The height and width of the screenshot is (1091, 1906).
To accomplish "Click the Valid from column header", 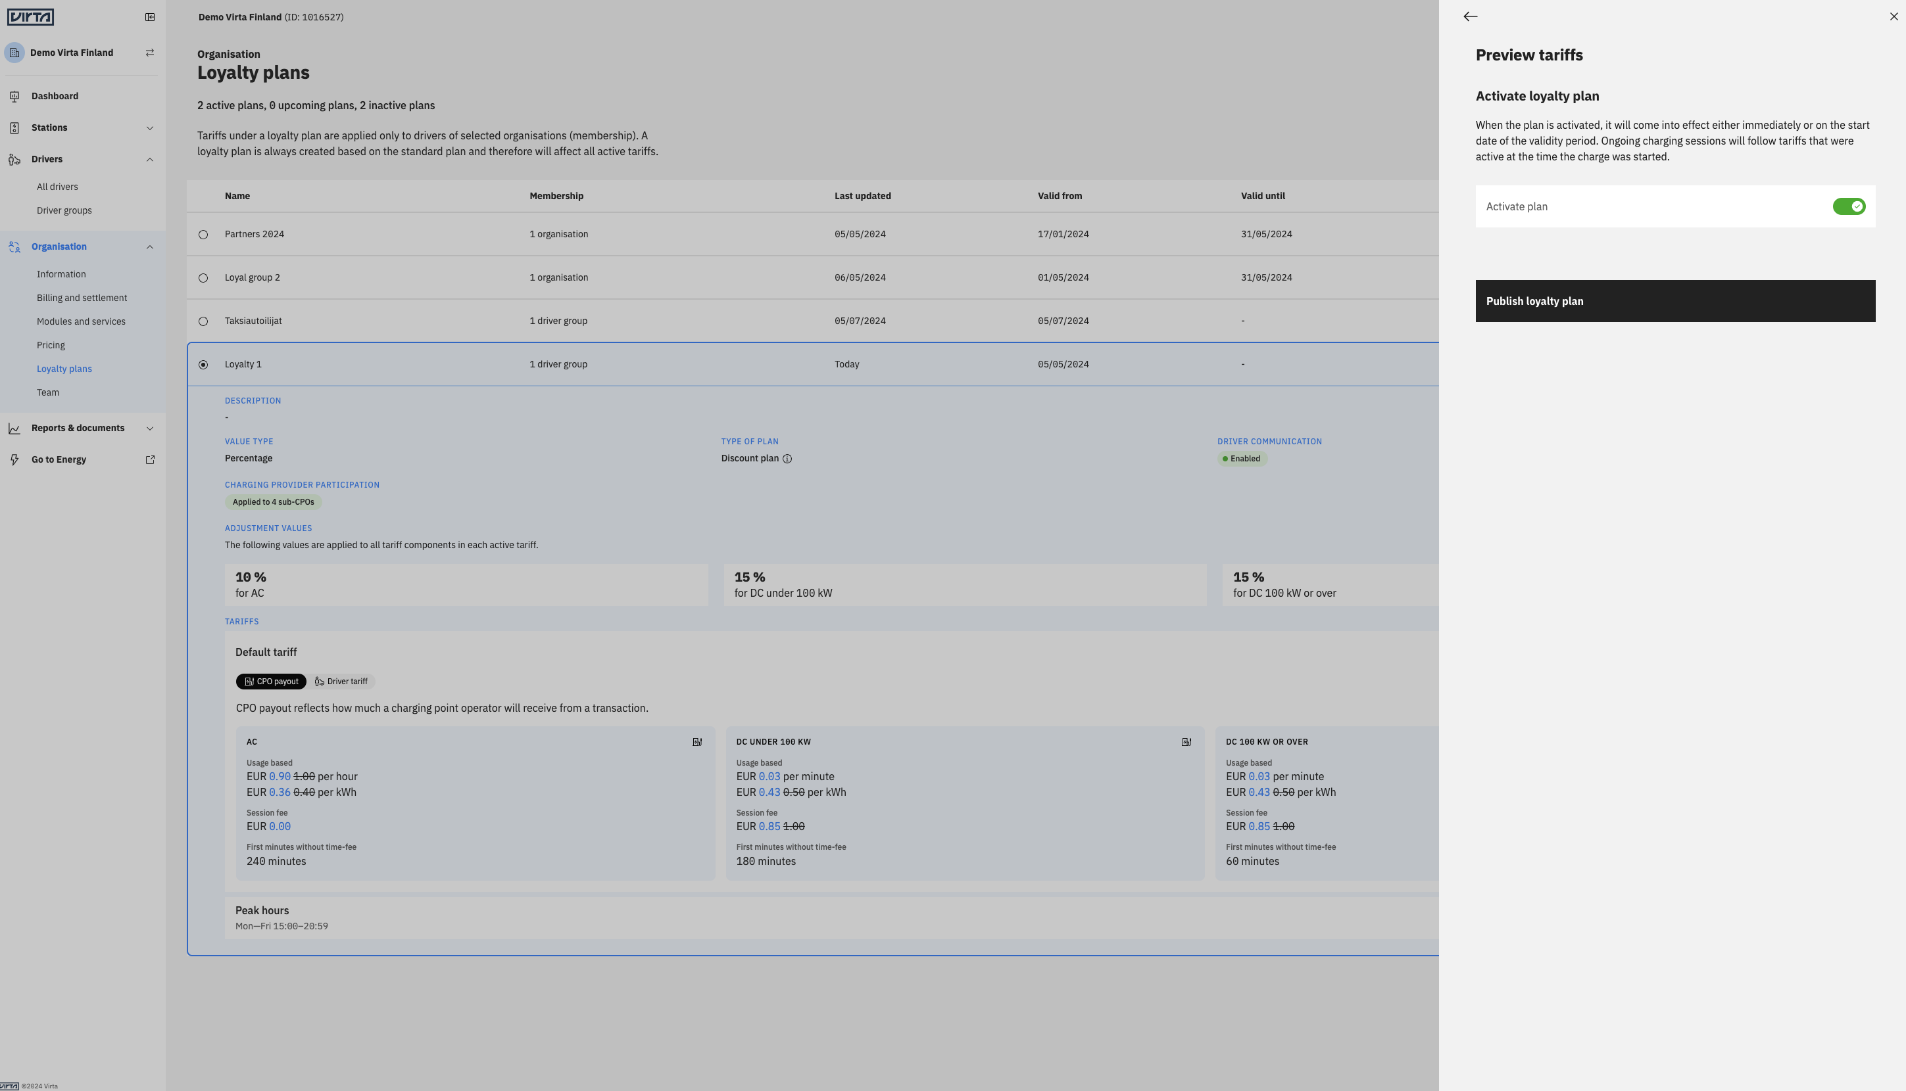I will point(1060,196).
